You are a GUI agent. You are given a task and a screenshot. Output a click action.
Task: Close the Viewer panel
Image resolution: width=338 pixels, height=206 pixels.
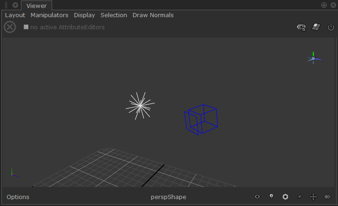333,5
